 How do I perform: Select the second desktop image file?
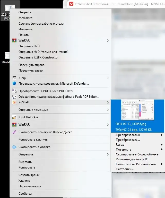[5, 58]
